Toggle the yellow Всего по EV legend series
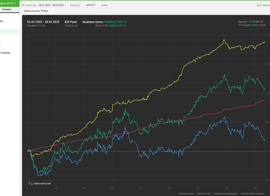Image resolution: width=270 pixels, height=196 pixels. click(204, 194)
